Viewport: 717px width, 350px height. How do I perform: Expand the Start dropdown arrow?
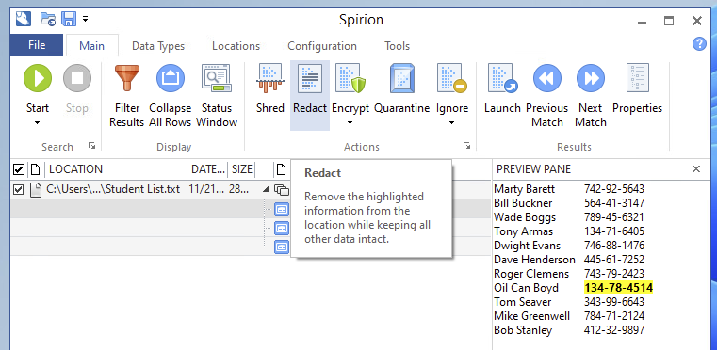[38, 122]
